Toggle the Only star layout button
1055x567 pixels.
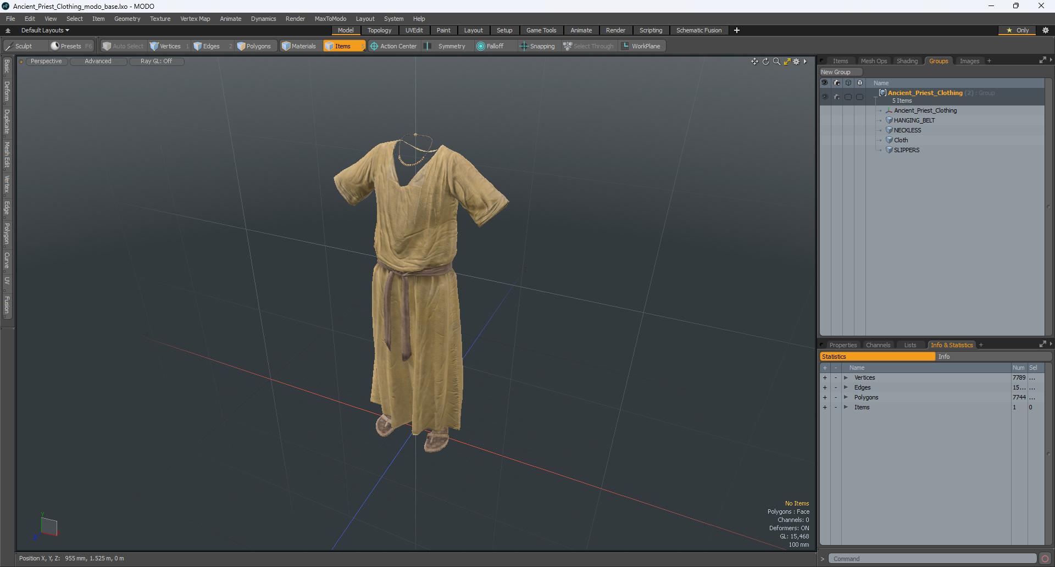pos(1017,30)
